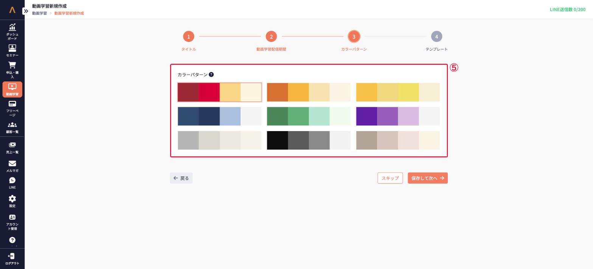The height and width of the screenshot is (269, 593).
Task: Click the app logo at top left
Action: [12, 10]
